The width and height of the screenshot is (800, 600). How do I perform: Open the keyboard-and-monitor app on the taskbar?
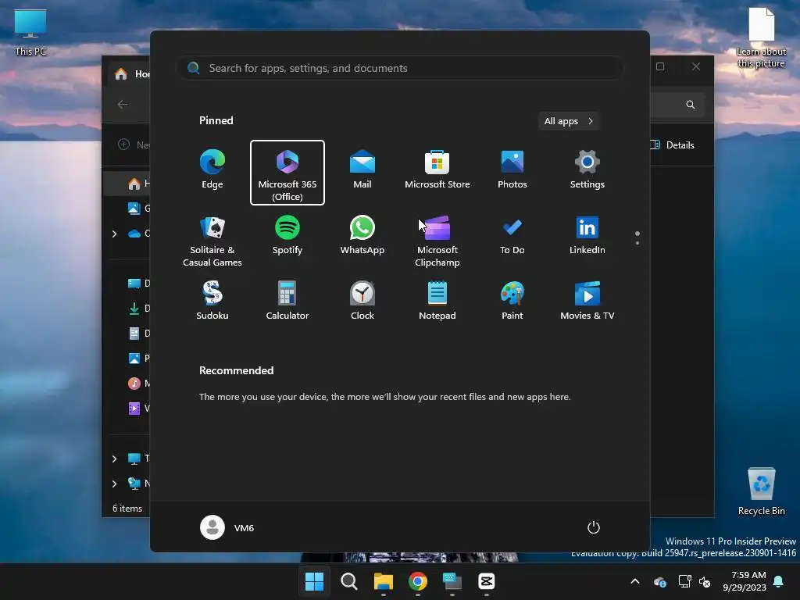coord(452,581)
